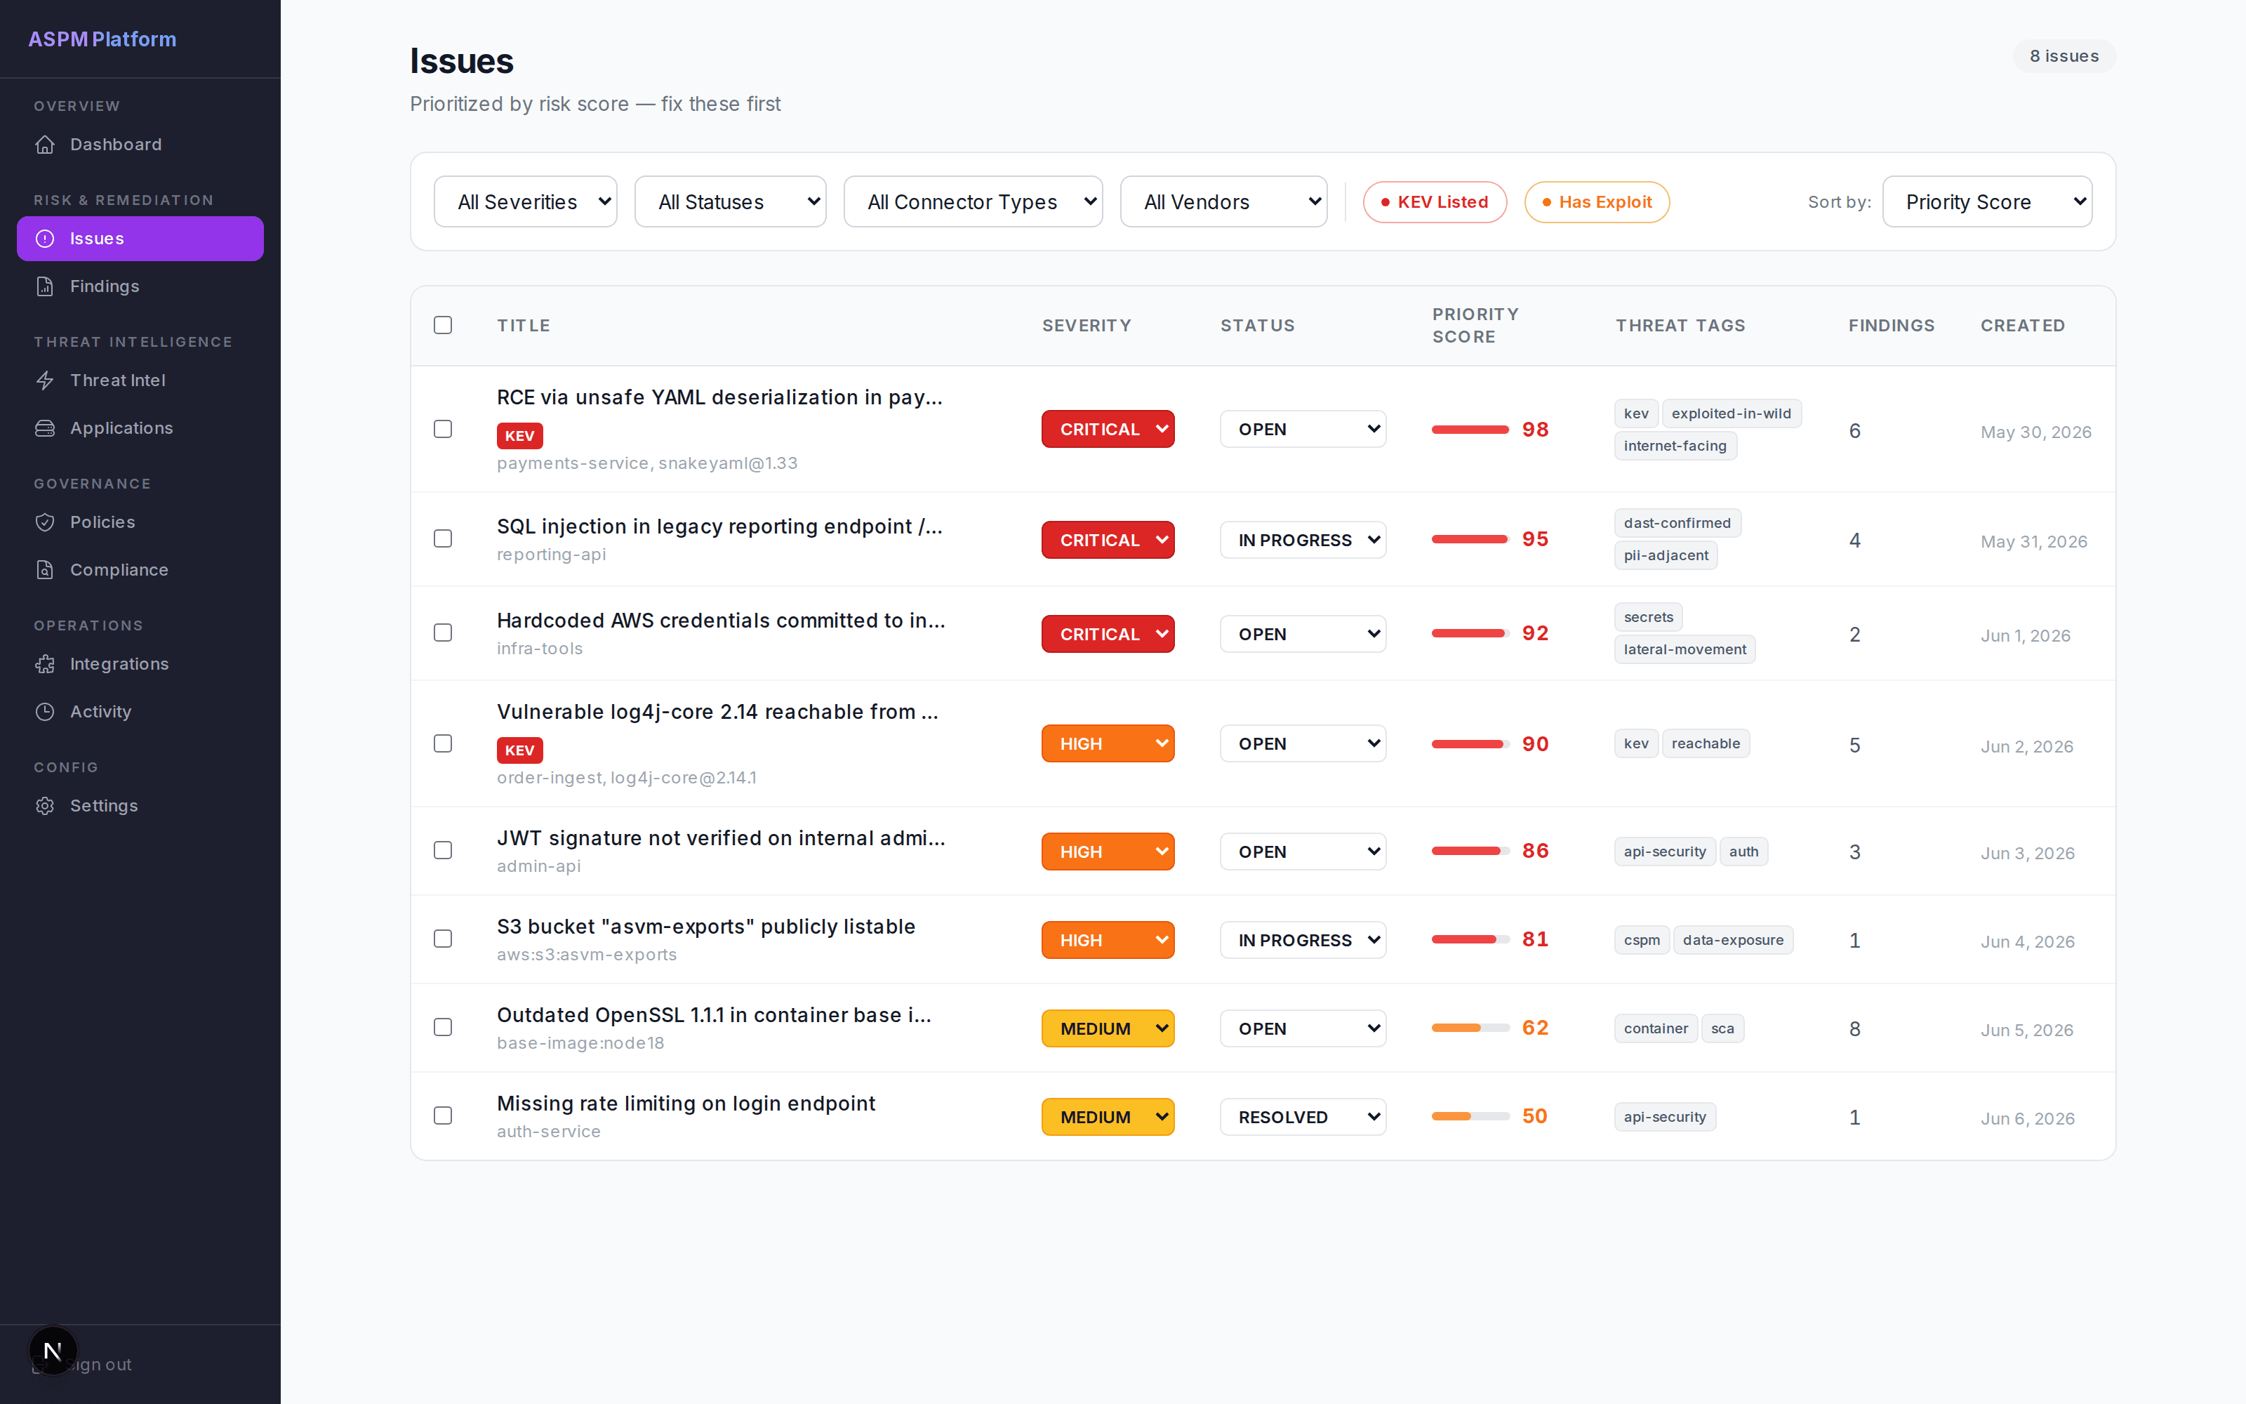Image resolution: width=2246 pixels, height=1404 pixels.
Task: Open the All Severities filter dropdown
Action: (525, 201)
